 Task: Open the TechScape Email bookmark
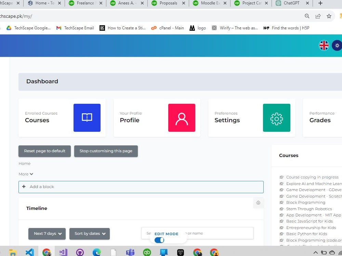point(75,28)
